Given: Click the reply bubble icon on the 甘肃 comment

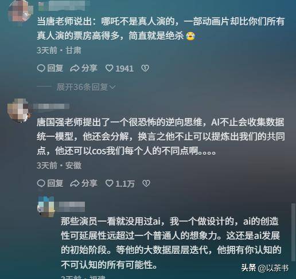Looking at the screenshot, I should [x=41, y=68].
